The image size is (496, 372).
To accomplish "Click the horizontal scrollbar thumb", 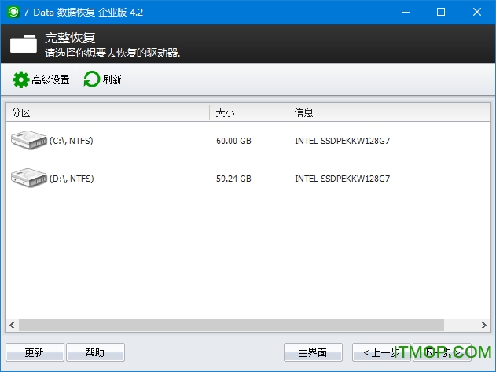I will tap(231, 325).
